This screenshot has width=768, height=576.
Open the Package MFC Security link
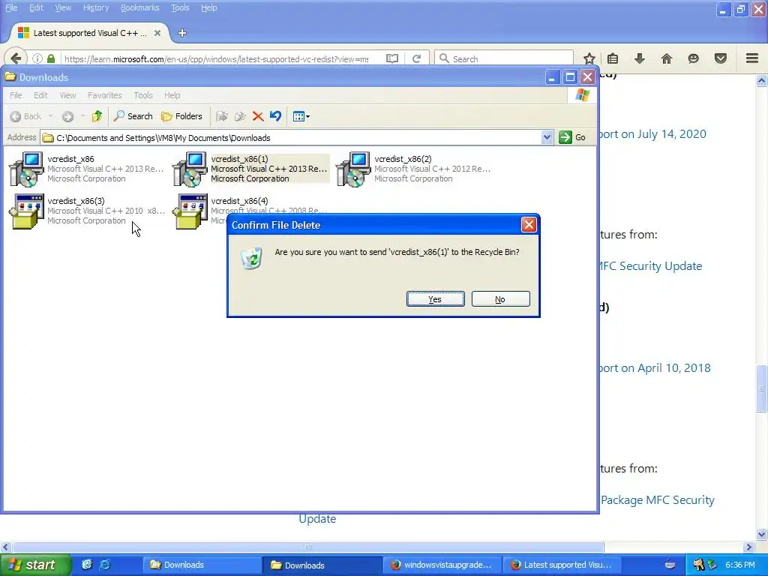pyautogui.click(x=657, y=500)
